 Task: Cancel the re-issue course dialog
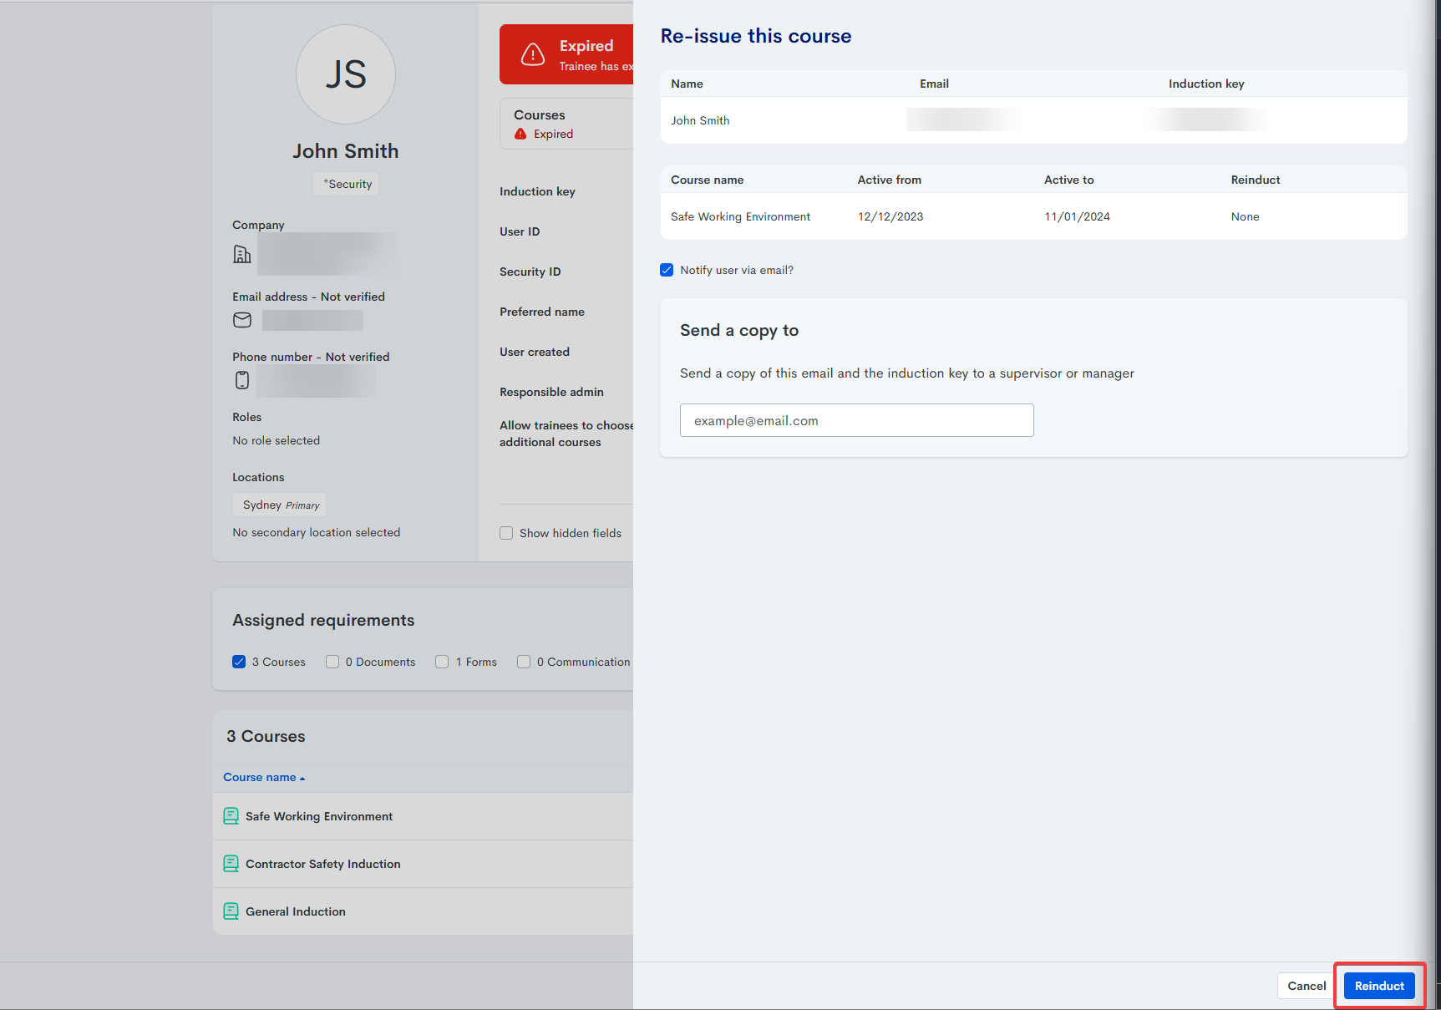(x=1306, y=986)
